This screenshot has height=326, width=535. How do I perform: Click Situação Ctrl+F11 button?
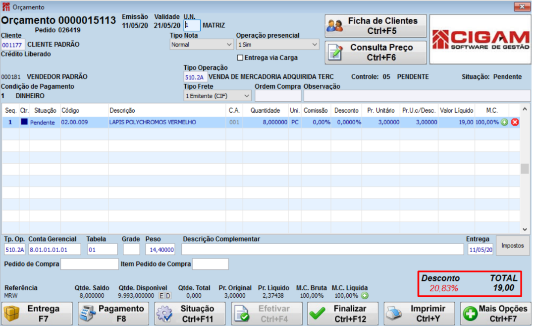[x=190, y=314]
